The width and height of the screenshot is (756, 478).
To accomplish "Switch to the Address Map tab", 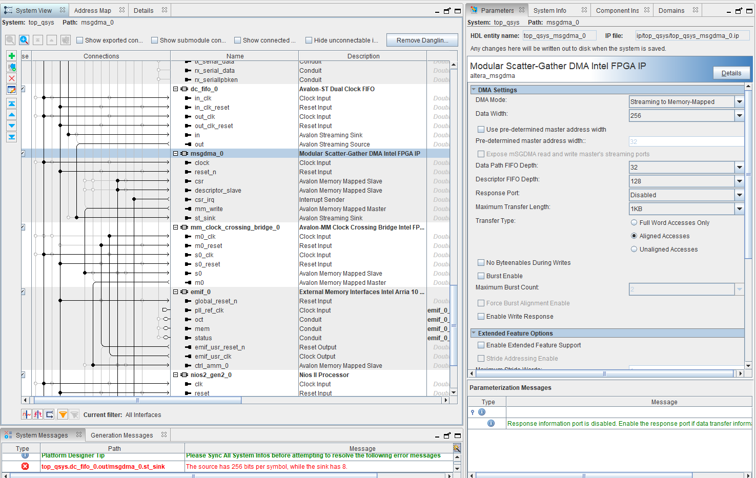I will 92,10.
